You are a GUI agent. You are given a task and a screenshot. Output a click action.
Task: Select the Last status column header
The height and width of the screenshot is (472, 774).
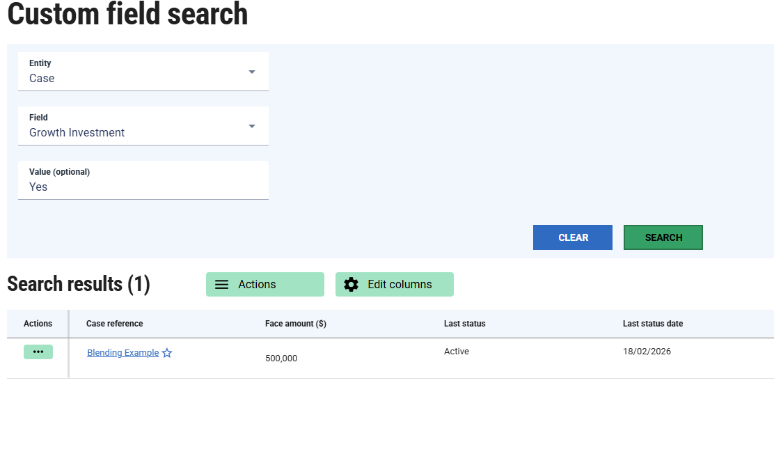pos(464,324)
